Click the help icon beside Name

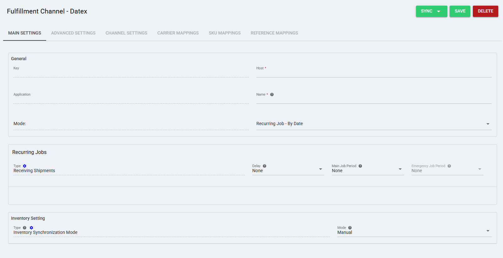click(x=272, y=95)
